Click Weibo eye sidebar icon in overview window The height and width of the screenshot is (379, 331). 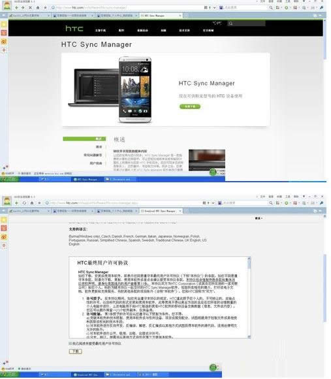[4, 42]
